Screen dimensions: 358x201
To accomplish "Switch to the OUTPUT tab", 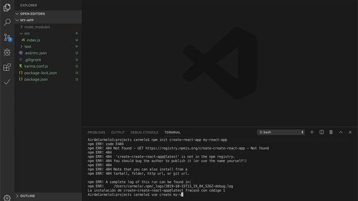I will click(118, 132).
